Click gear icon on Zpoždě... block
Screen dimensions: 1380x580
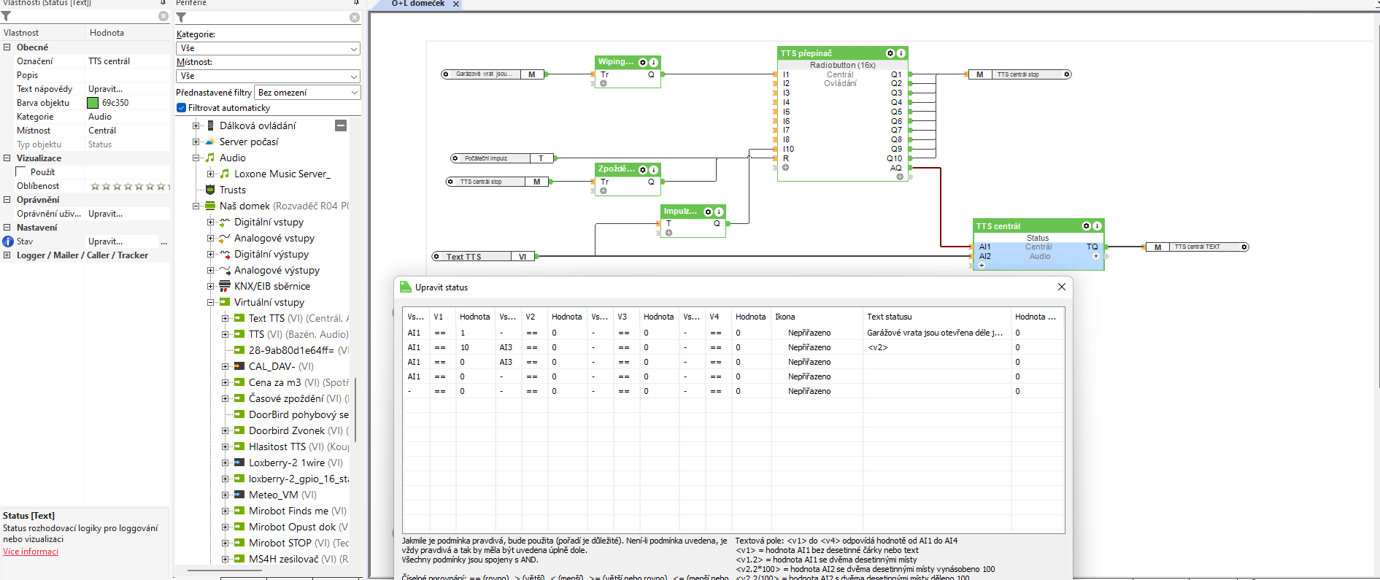643,169
